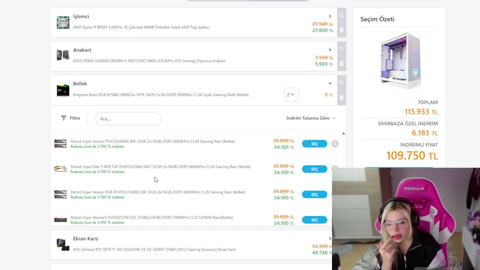Remove the Bellek with the trash icon
480x270 pixels.
pos(341,98)
